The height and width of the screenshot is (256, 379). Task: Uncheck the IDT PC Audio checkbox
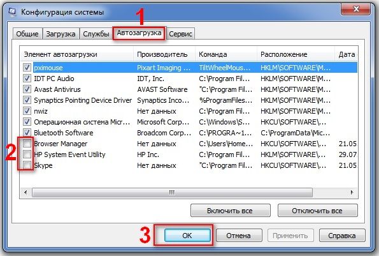(27, 79)
